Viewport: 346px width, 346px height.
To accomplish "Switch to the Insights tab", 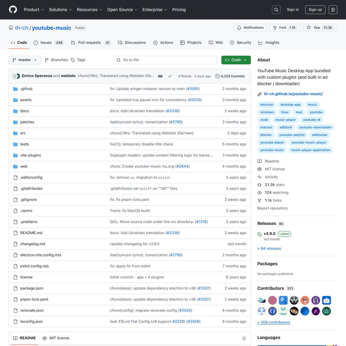I will pyautogui.click(x=268, y=43).
